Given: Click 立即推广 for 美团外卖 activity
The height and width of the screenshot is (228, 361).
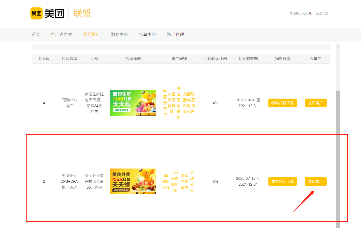Looking at the screenshot, I should (x=315, y=181).
